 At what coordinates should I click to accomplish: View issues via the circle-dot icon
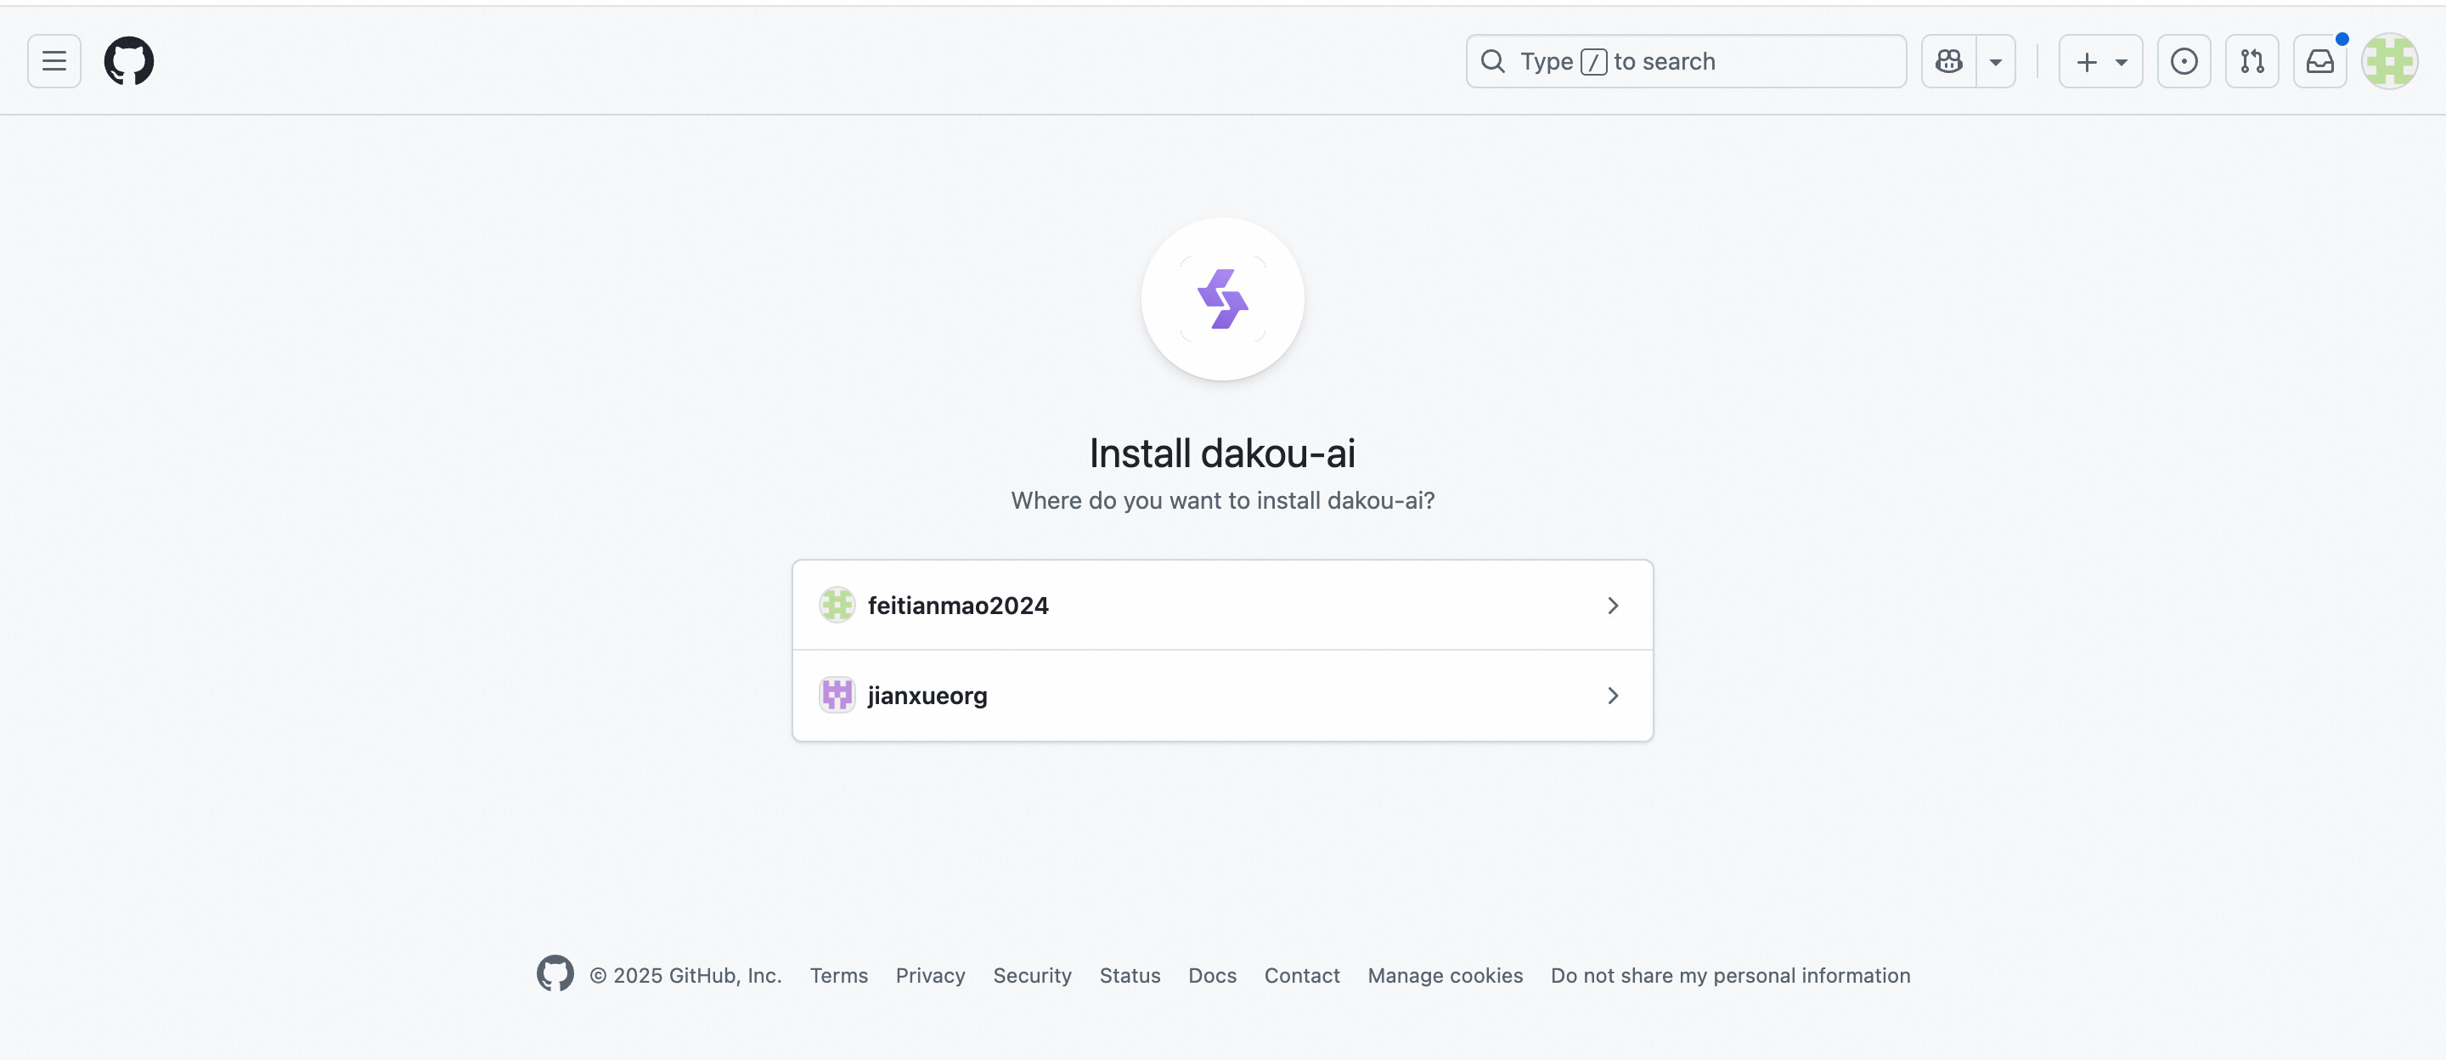2184,62
